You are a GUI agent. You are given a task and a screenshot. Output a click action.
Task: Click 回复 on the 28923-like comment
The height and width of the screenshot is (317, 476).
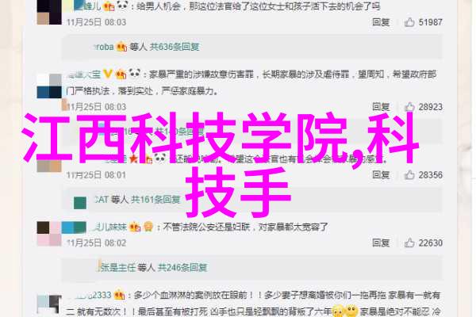pos(381,107)
